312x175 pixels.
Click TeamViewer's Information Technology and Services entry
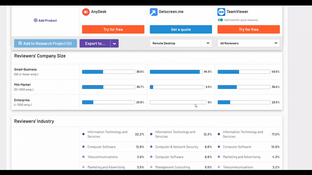pos(243,134)
